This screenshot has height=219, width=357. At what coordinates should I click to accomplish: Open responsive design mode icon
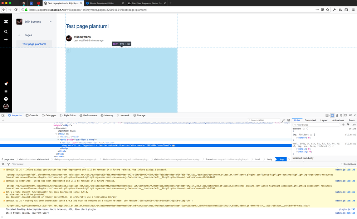click(337, 116)
